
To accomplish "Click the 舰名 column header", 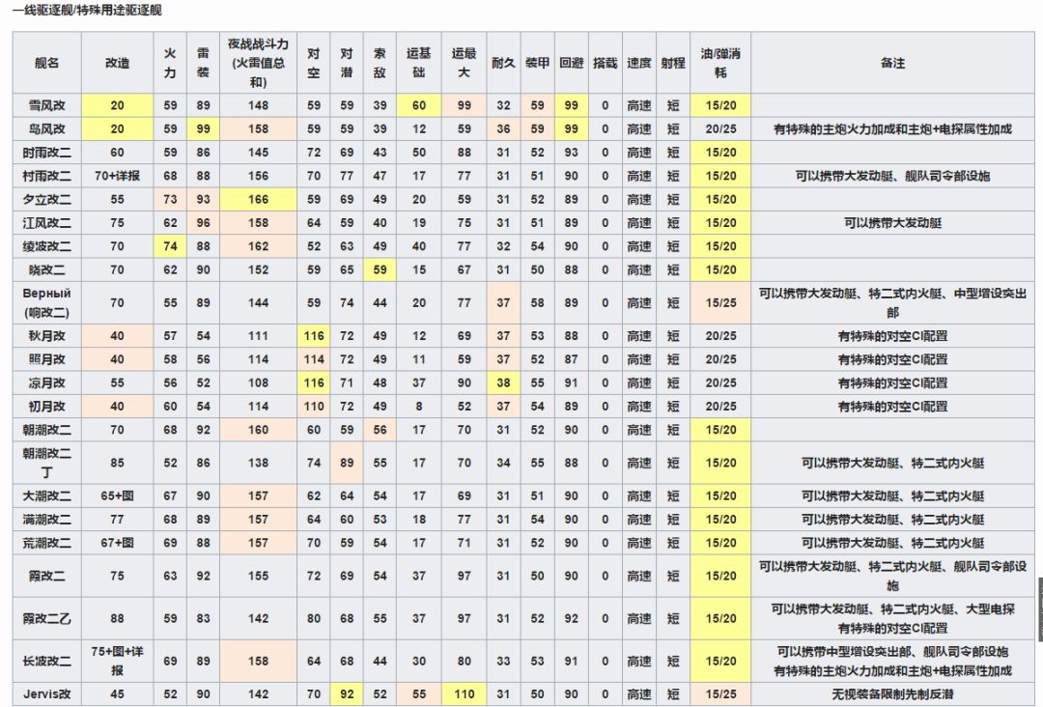I will tap(46, 63).
